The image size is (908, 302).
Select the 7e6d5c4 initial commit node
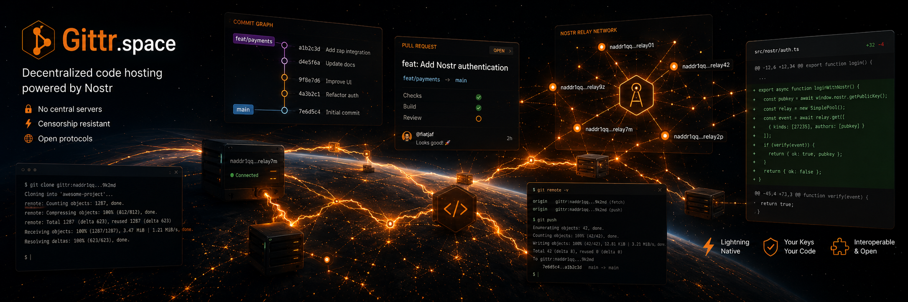point(284,111)
